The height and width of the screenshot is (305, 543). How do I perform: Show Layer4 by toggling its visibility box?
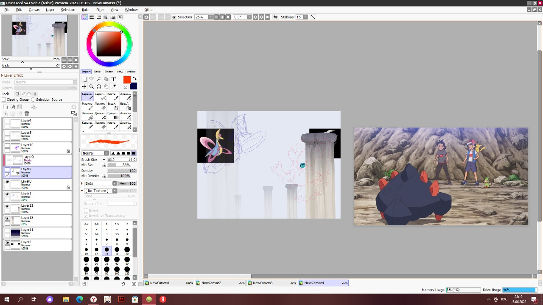coord(7,121)
